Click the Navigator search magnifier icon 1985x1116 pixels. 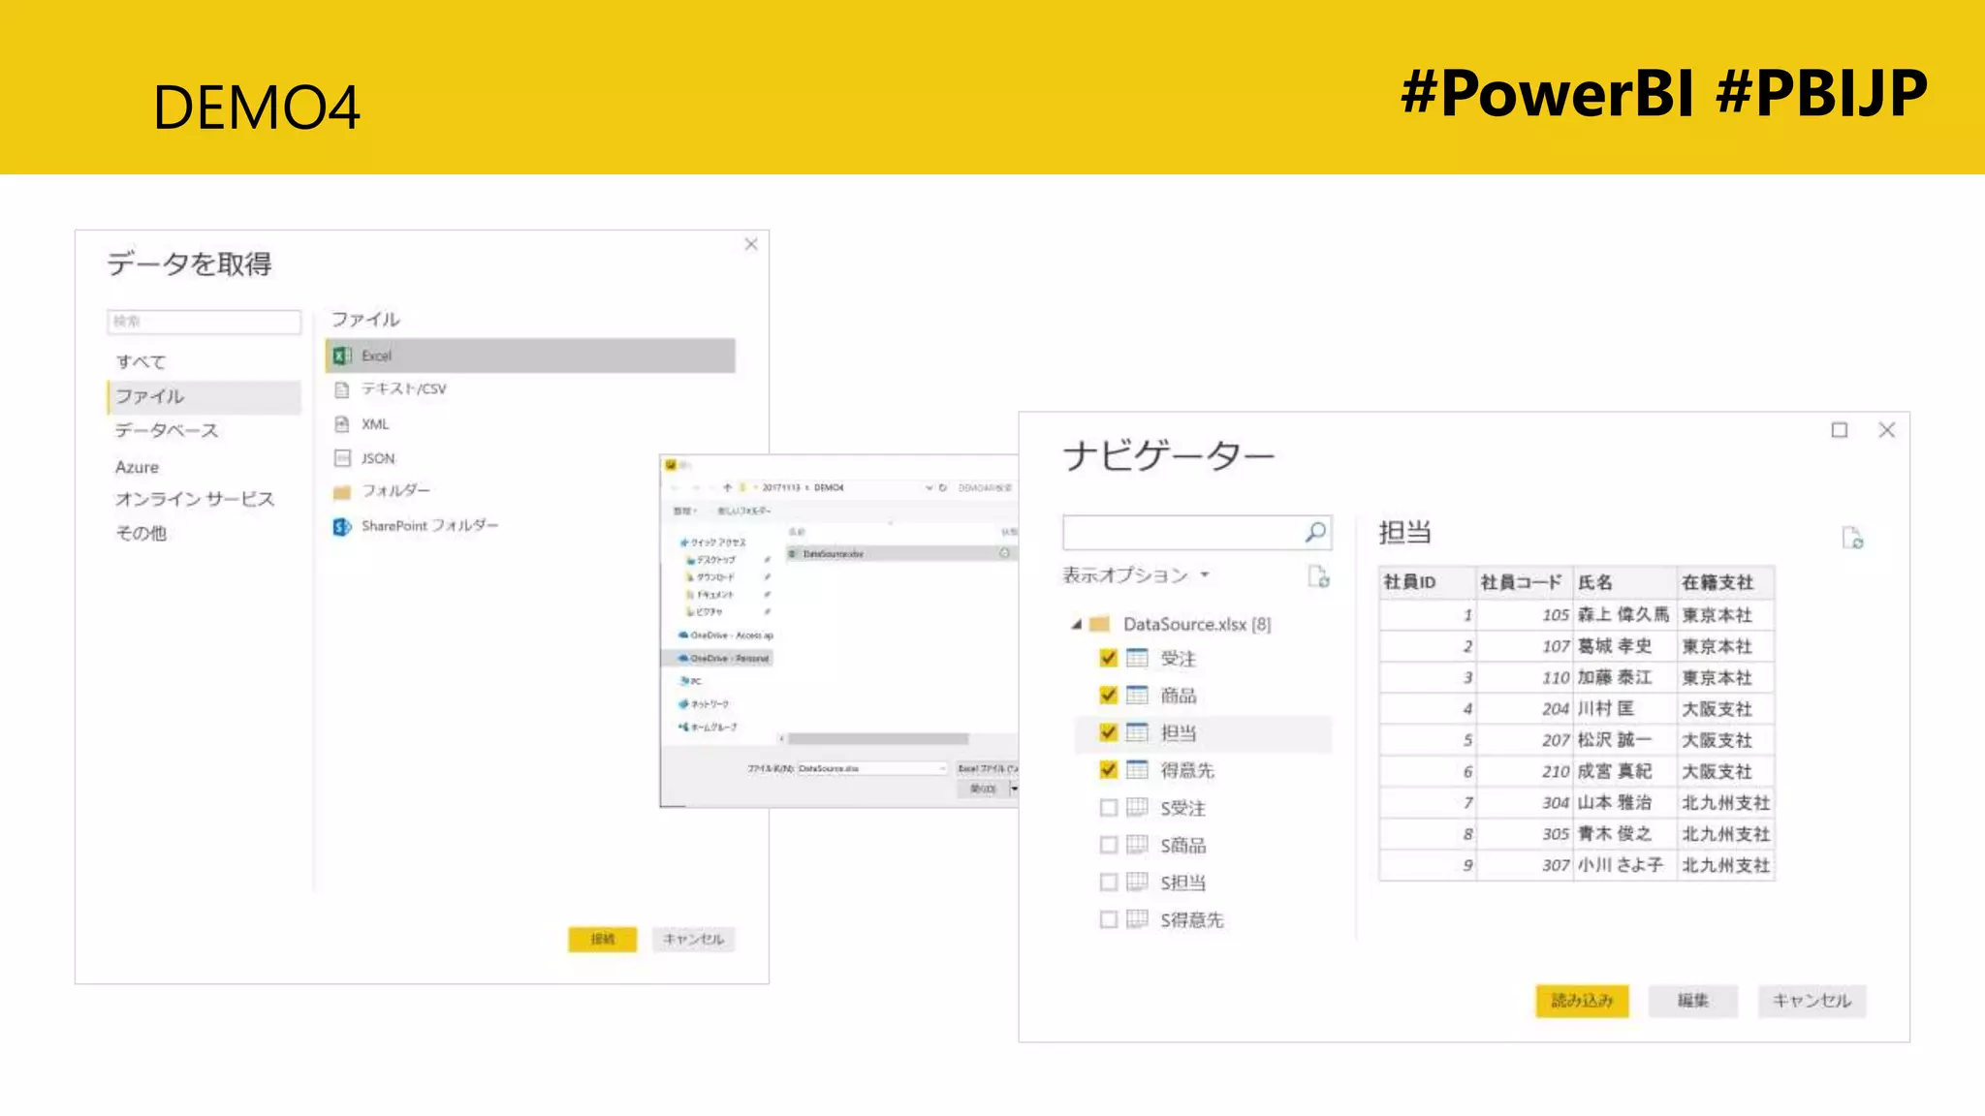click(x=1315, y=532)
